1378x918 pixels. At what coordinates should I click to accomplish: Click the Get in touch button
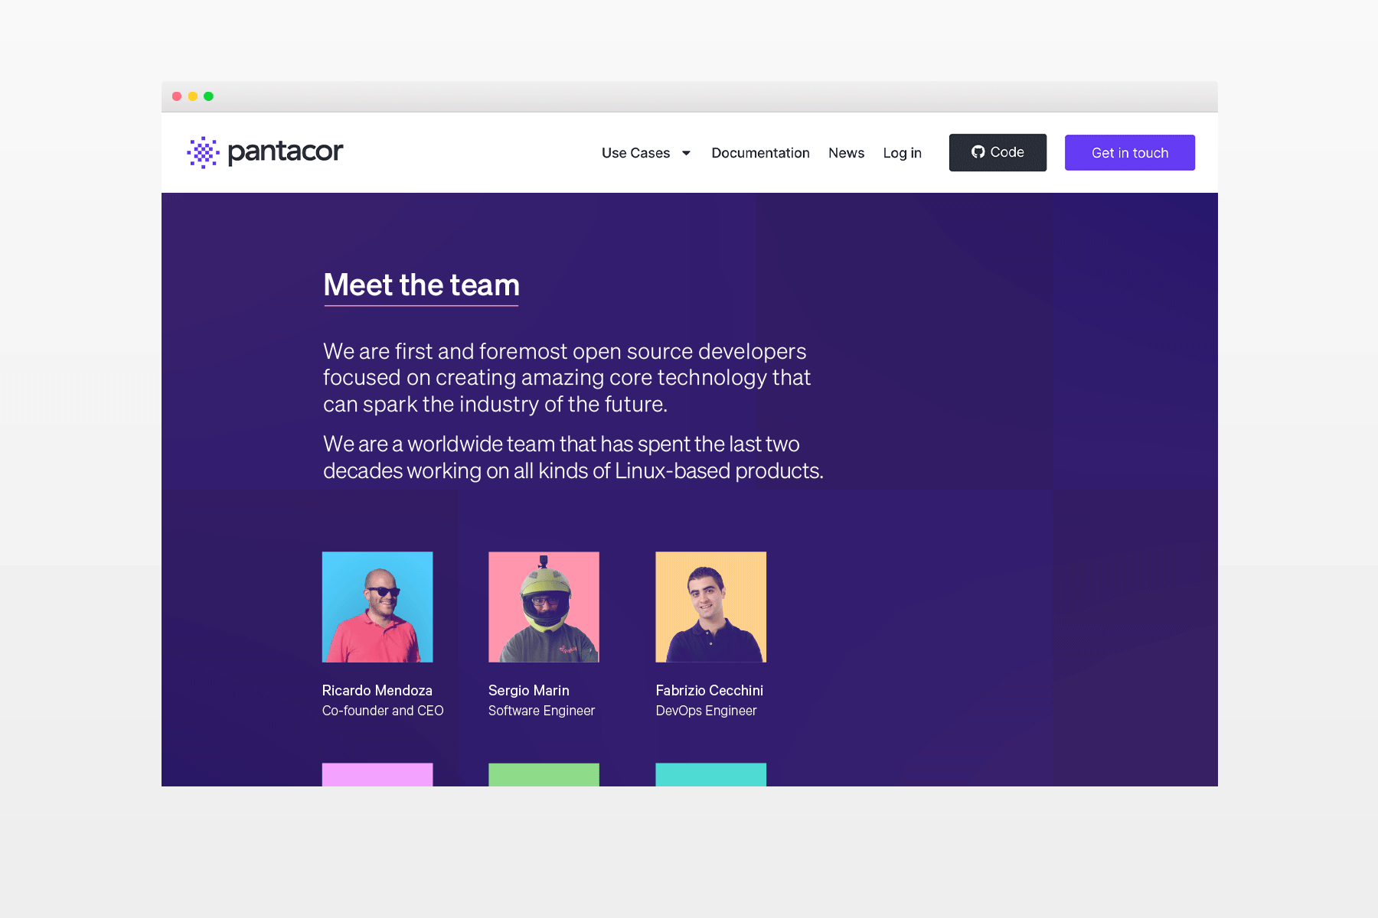(x=1129, y=152)
